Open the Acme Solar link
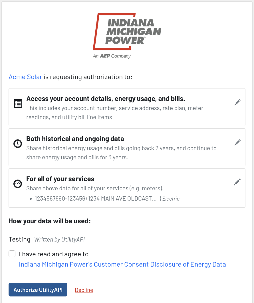The height and width of the screenshot is (303, 254). coord(25,77)
